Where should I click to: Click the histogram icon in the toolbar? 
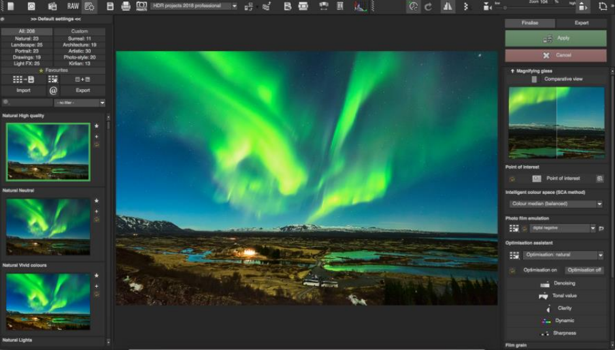[360, 6]
